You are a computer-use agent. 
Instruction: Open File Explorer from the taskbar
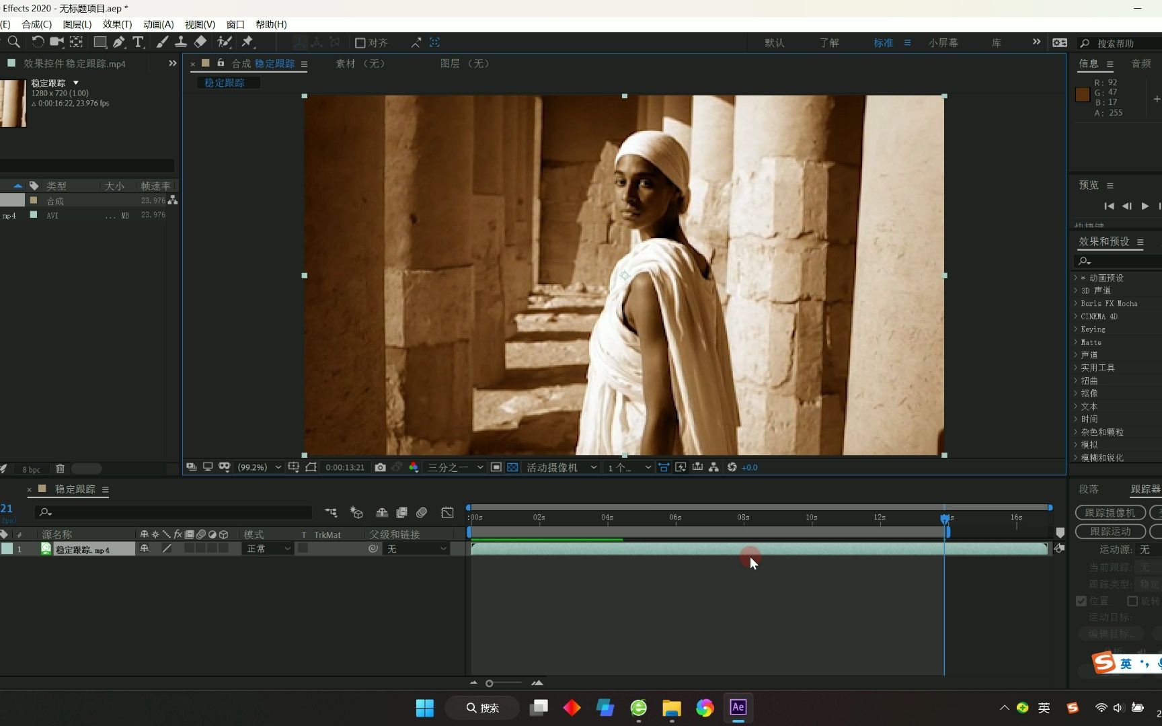(x=671, y=708)
